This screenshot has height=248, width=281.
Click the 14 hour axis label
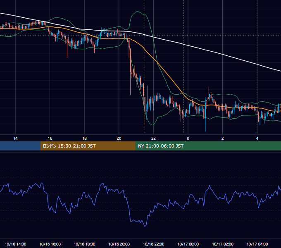pyautogui.click(x=15, y=138)
